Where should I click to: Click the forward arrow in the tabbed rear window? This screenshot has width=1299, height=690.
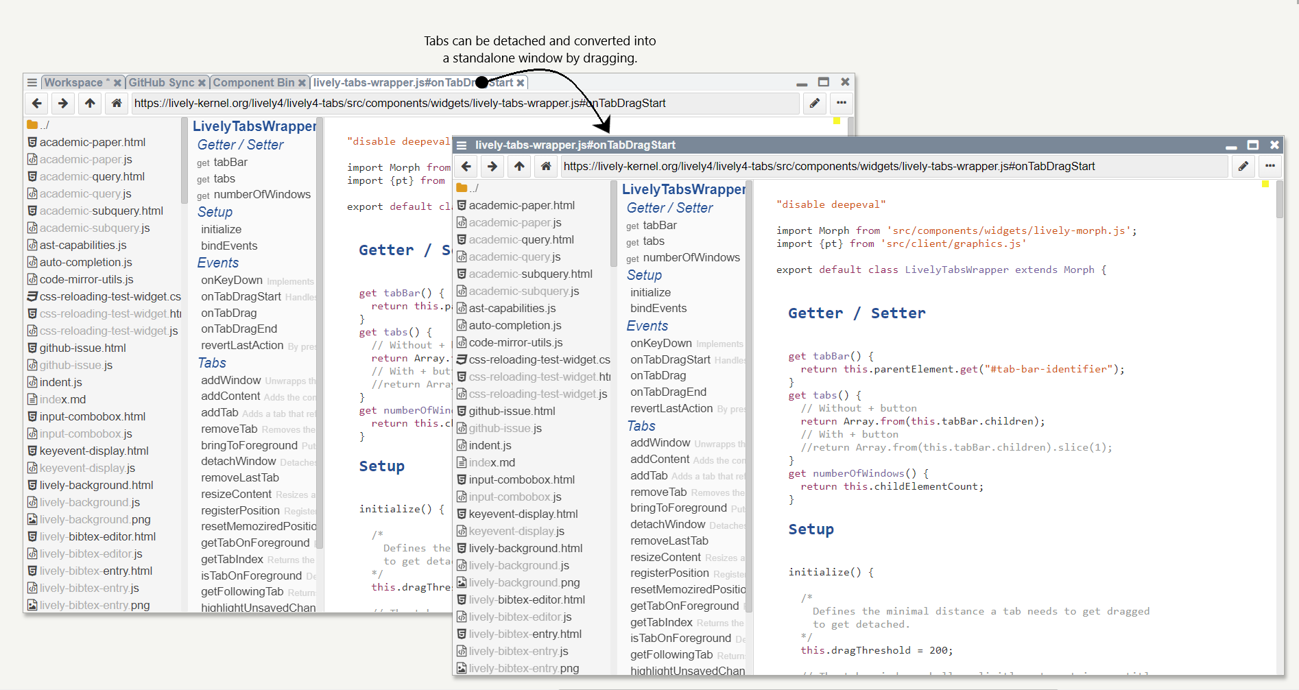[x=63, y=103]
